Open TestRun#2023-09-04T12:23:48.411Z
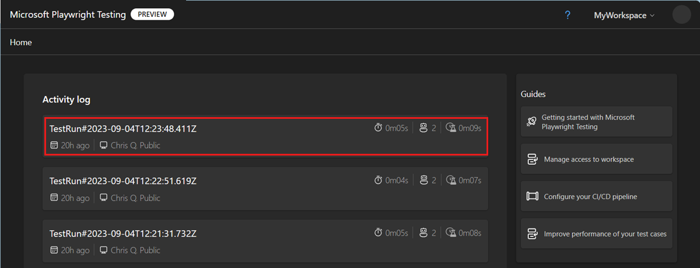Viewport: 700px width, 268px height. pyautogui.click(x=123, y=129)
